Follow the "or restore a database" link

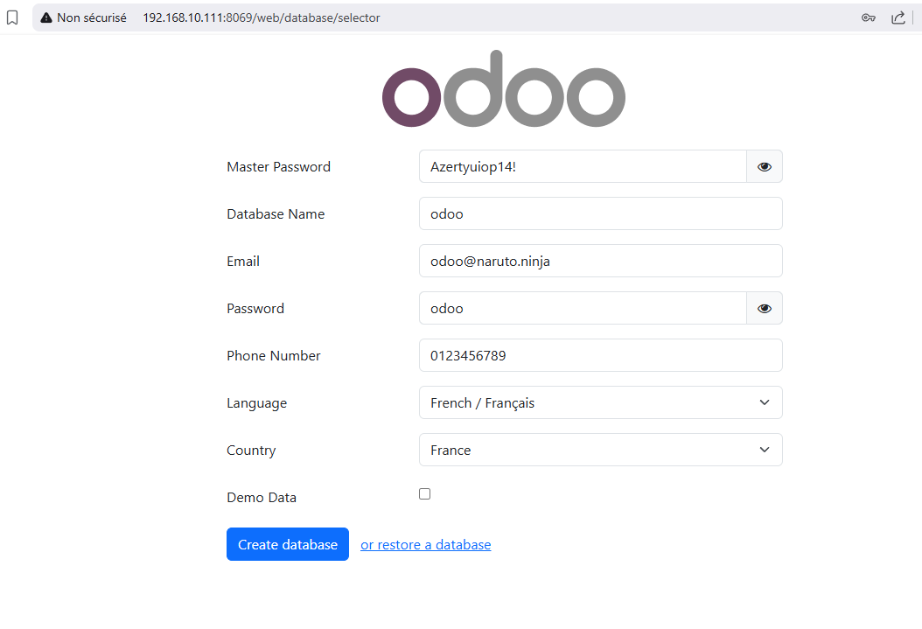tap(425, 544)
